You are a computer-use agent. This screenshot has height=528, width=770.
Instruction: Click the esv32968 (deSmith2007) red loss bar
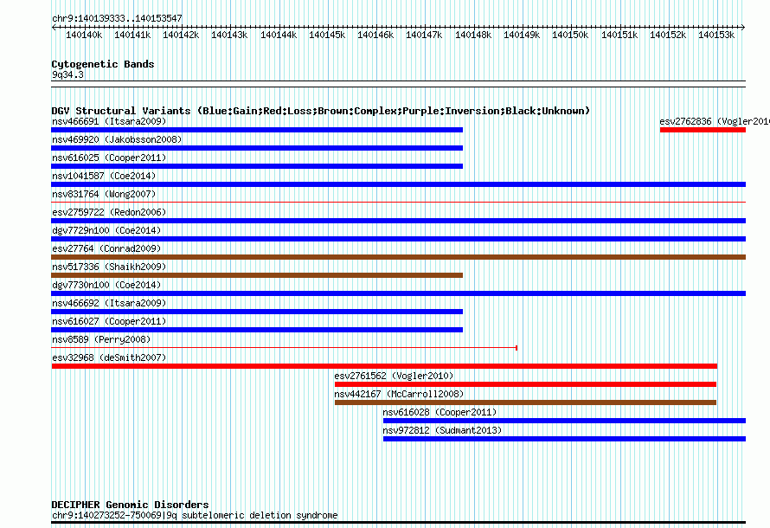tap(384, 366)
